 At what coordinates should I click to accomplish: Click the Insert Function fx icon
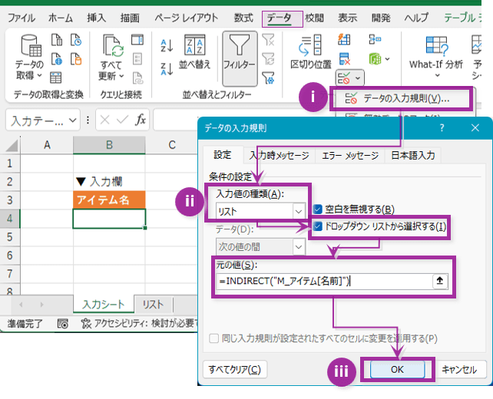tap(141, 120)
